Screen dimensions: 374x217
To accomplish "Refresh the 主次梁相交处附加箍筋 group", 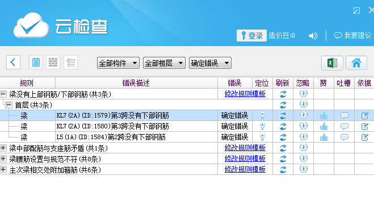I will [283, 170].
